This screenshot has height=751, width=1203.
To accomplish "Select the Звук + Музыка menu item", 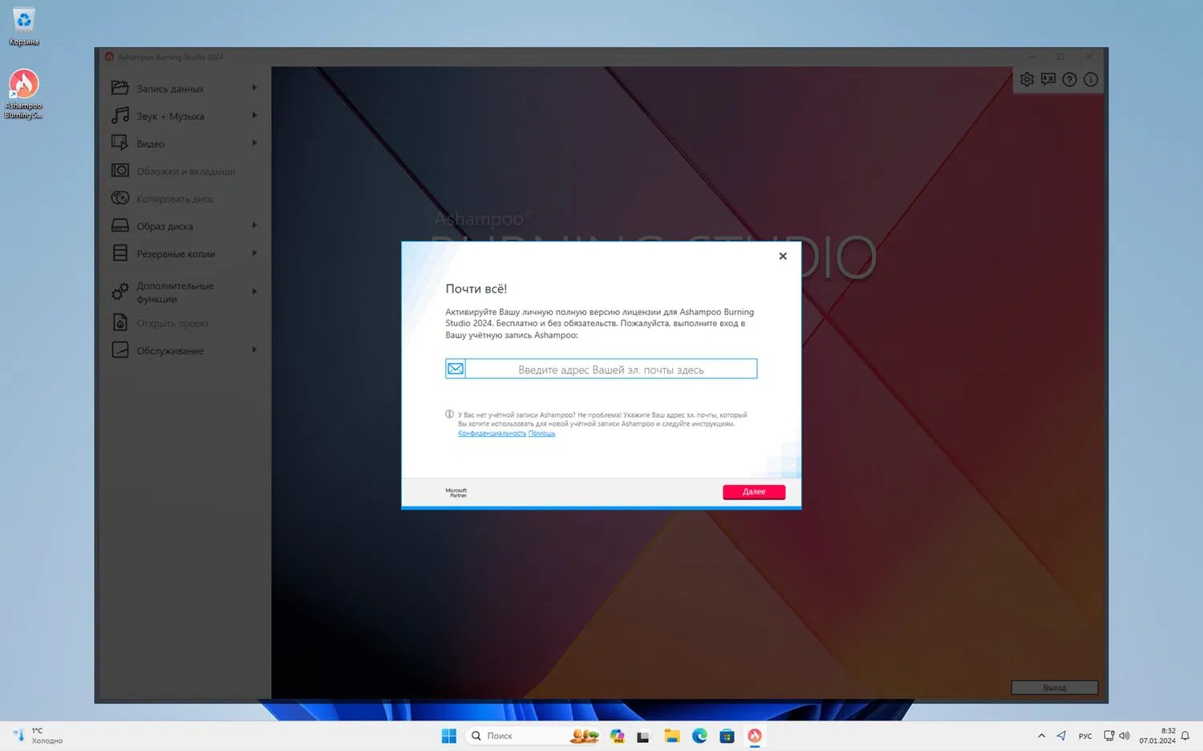I will pyautogui.click(x=185, y=115).
